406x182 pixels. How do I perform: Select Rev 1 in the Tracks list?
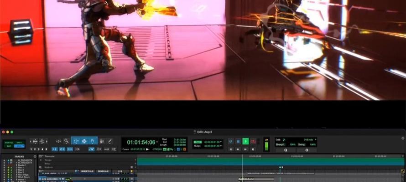click(20, 167)
